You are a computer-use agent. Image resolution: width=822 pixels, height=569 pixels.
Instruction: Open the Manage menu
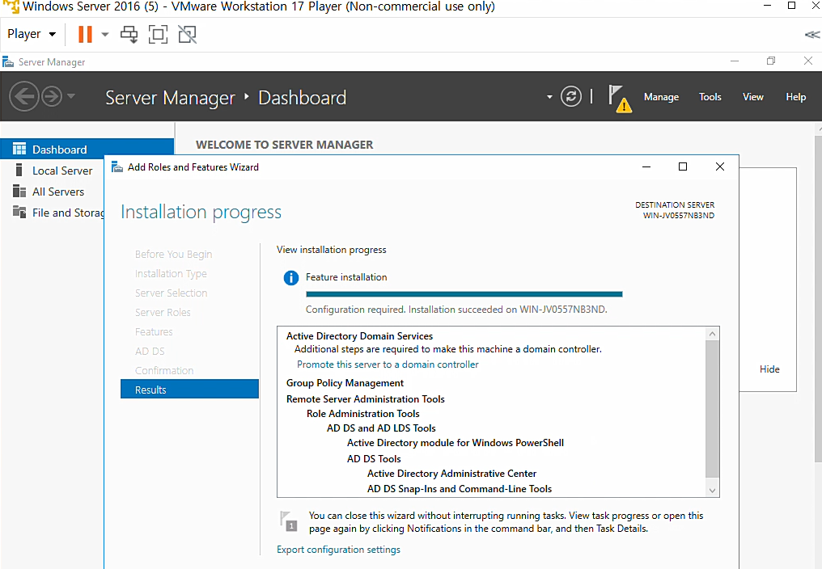coord(661,97)
